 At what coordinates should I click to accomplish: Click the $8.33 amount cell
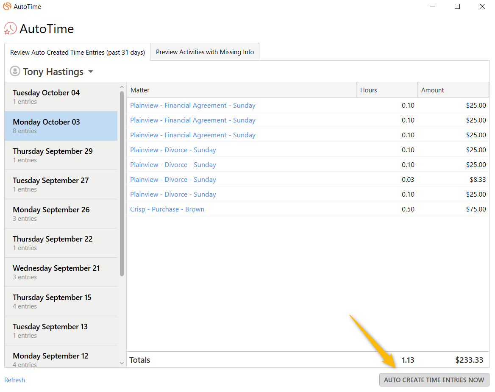(x=478, y=180)
